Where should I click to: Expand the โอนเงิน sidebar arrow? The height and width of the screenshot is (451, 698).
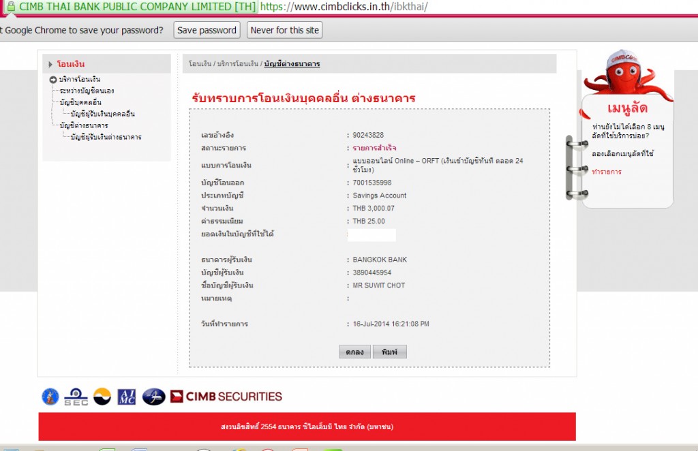(50, 64)
